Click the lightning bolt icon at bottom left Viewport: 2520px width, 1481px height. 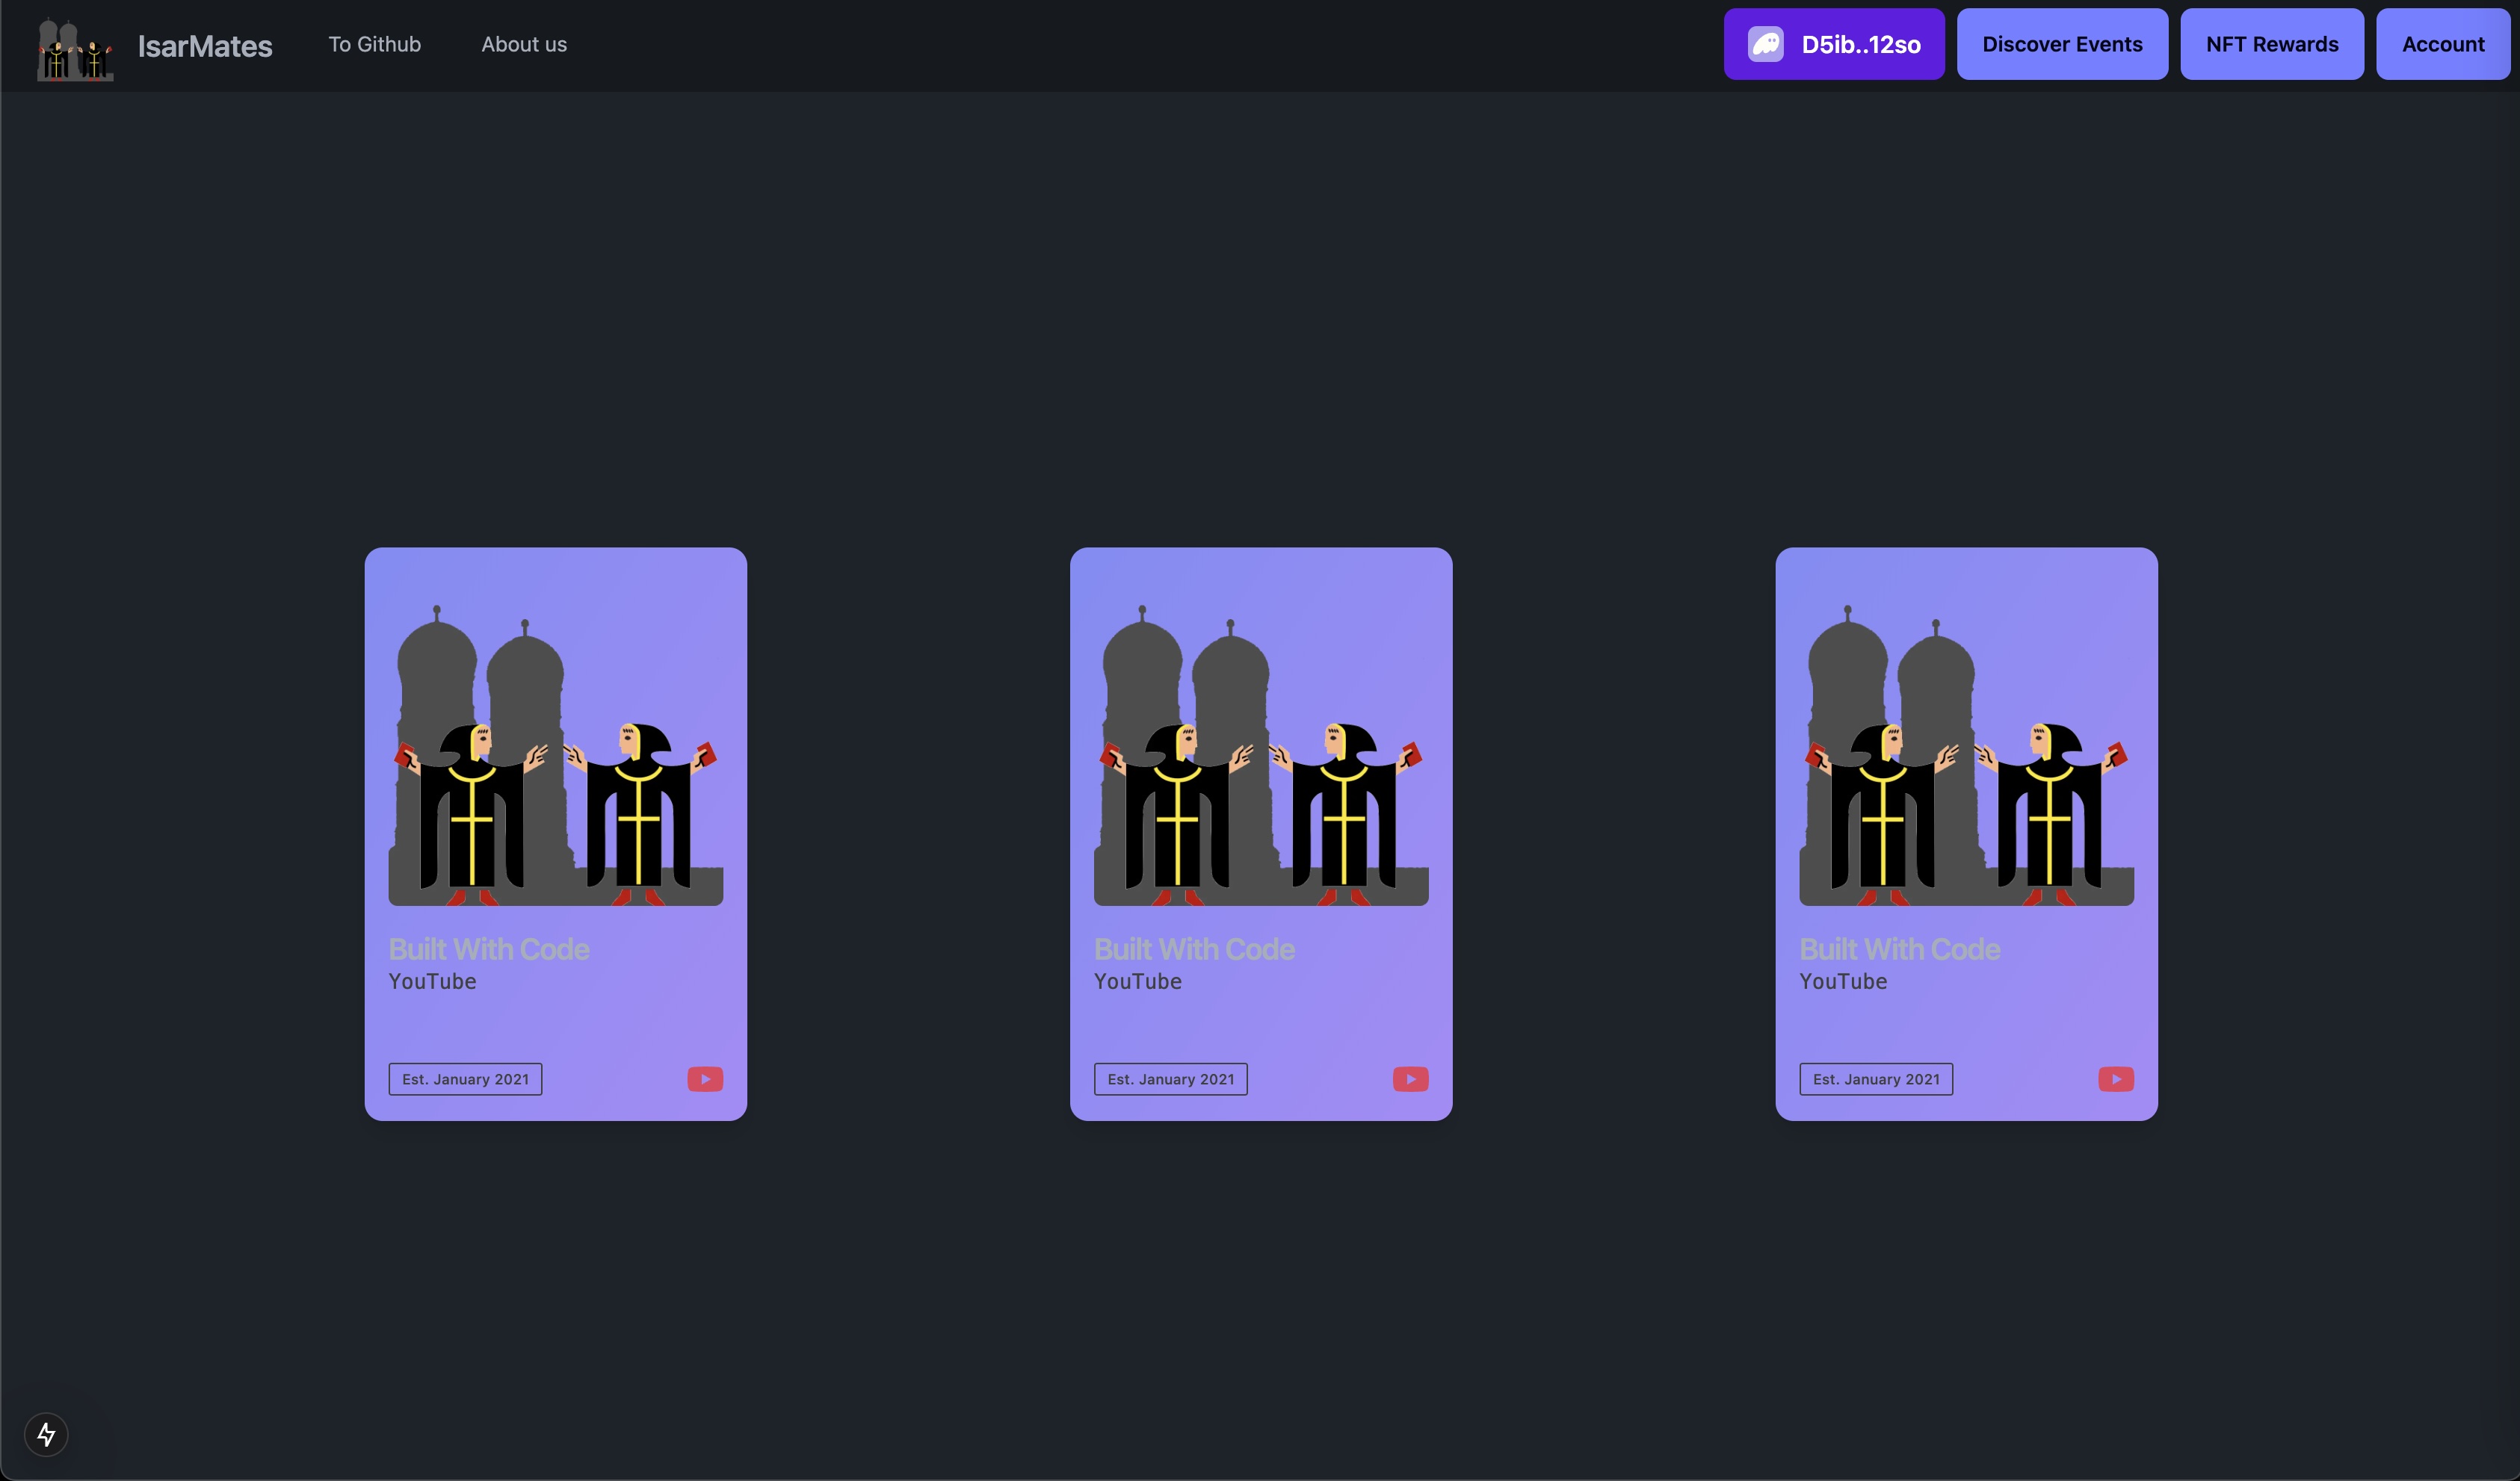[x=46, y=1435]
